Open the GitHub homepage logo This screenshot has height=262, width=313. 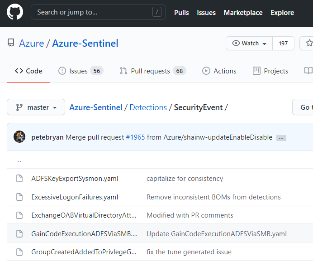pos(15,12)
